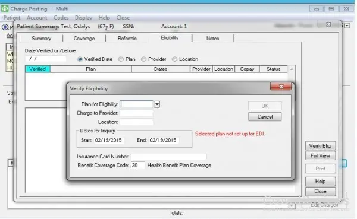Sort by the Verified column header

(x=37, y=69)
